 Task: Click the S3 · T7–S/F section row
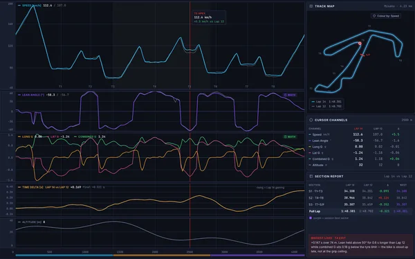[360, 205]
